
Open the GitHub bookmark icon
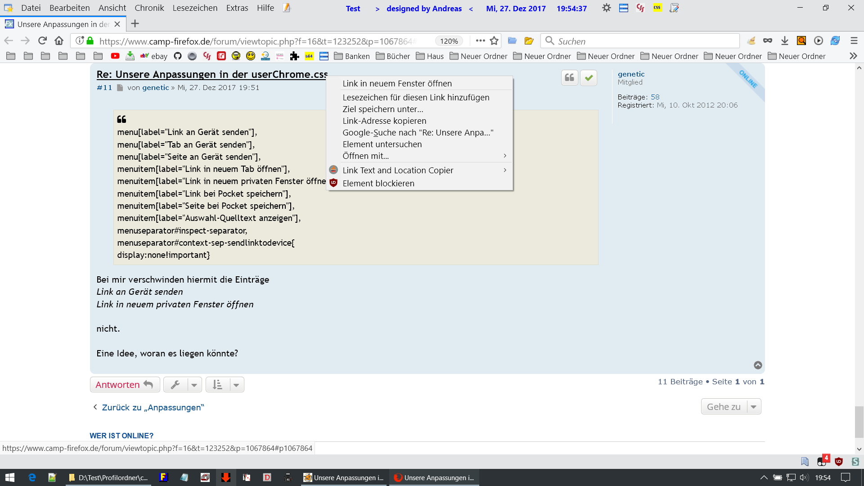[177, 56]
